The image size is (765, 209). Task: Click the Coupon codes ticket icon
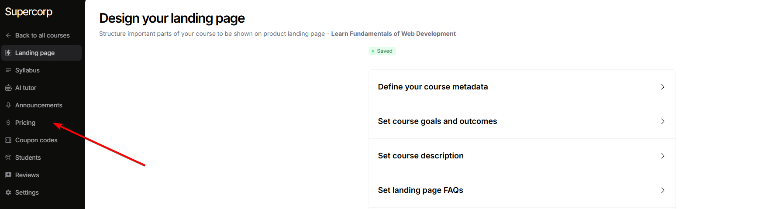pos(8,140)
